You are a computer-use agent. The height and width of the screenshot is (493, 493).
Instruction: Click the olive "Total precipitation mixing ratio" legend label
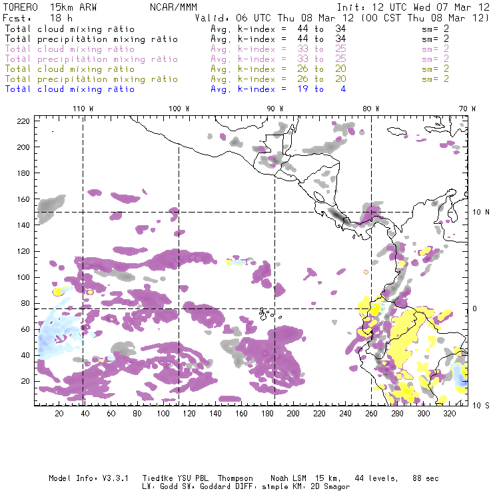click(91, 79)
